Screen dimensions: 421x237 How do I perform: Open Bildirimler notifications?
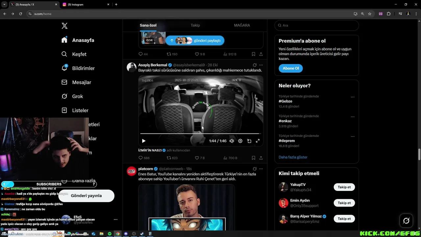(x=78, y=68)
